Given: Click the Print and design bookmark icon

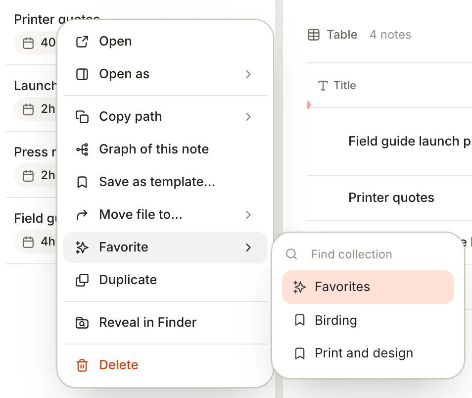Looking at the screenshot, I should tap(299, 353).
